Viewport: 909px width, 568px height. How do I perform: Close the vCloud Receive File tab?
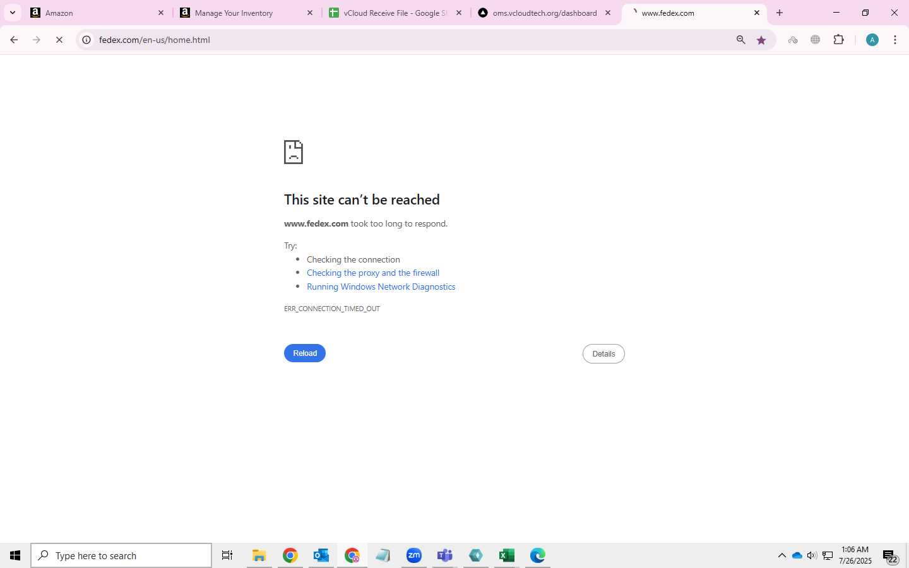coord(458,13)
